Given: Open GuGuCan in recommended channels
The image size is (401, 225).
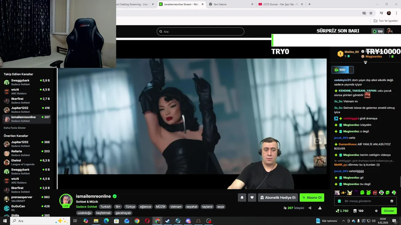Looking at the screenshot, I should coord(27,208).
